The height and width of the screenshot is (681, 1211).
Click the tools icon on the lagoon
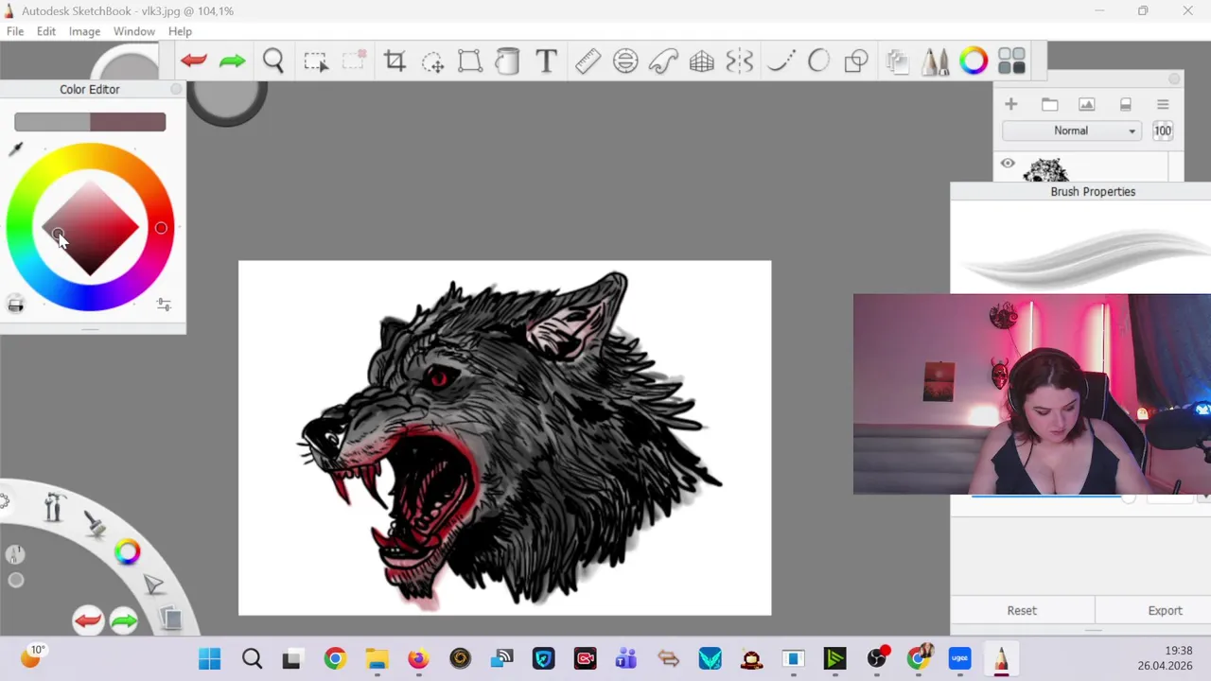[x=53, y=508]
